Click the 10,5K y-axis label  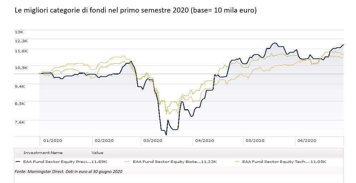point(21,68)
